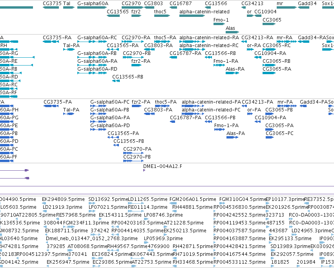Viewport: 334px width, 268px height.
Task: Select the EK256947.5prime EST label
Action: pyautogui.click(x=68, y=262)
